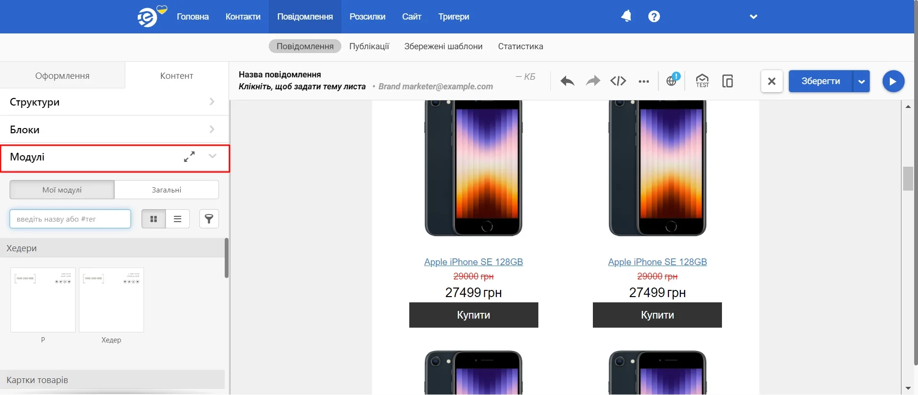This screenshot has width=918, height=395.
Task: Select Мої модулі toggle
Action: click(62, 190)
